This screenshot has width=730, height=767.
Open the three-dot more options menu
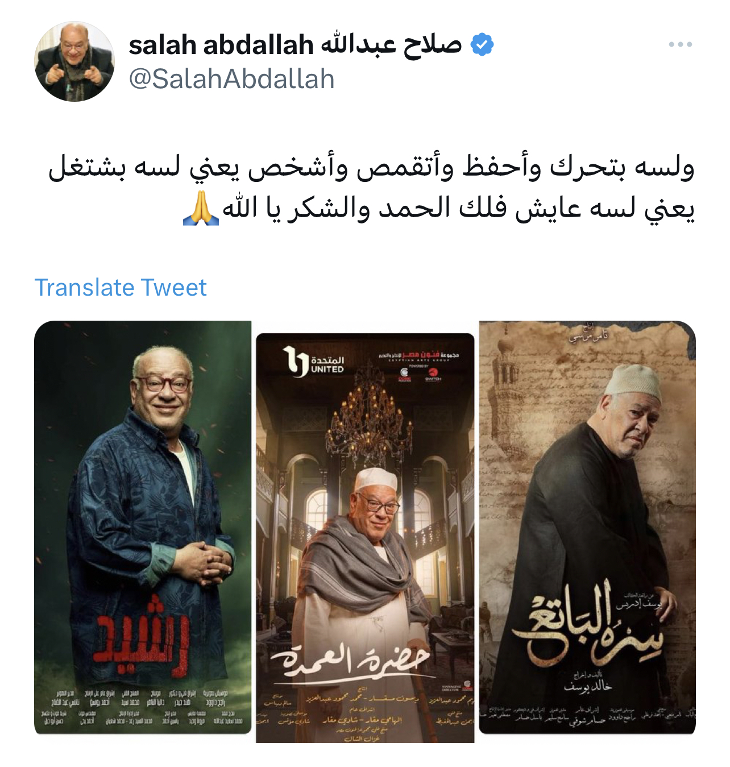coord(680,44)
